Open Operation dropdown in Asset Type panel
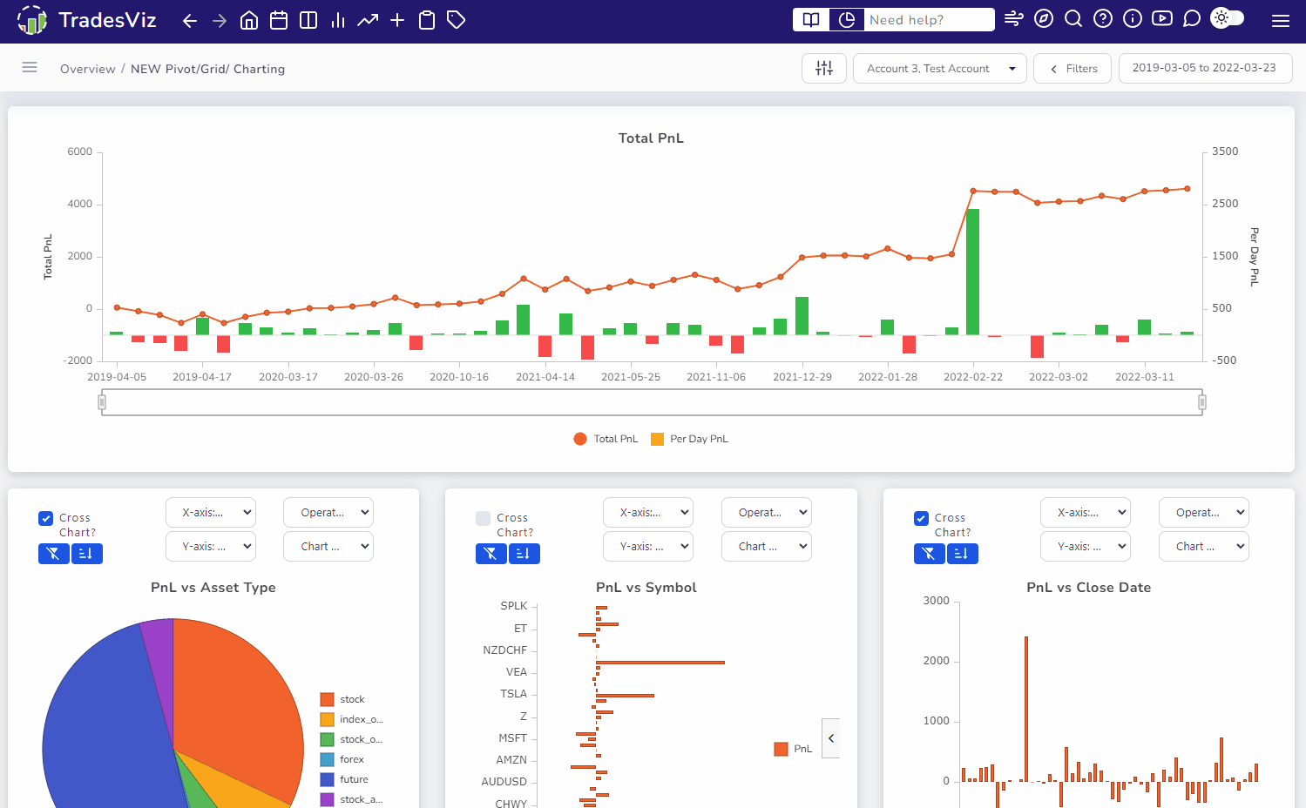This screenshot has width=1306, height=808. point(328,513)
